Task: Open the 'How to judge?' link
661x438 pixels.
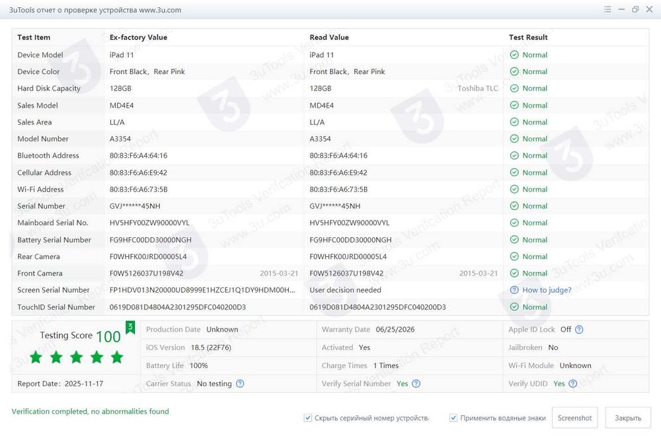Action: pyautogui.click(x=547, y=290)
